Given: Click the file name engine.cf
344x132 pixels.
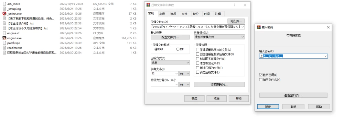Looking at the screenshot, I should pyautogui.click(x=13, y=33).
